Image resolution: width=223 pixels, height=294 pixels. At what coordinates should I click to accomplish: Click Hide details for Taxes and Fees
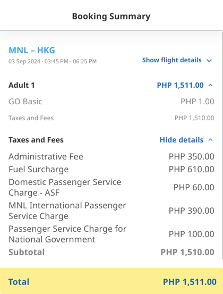[182, 140]
